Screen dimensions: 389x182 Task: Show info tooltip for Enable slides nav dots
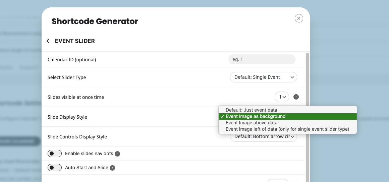coord(117,154)
